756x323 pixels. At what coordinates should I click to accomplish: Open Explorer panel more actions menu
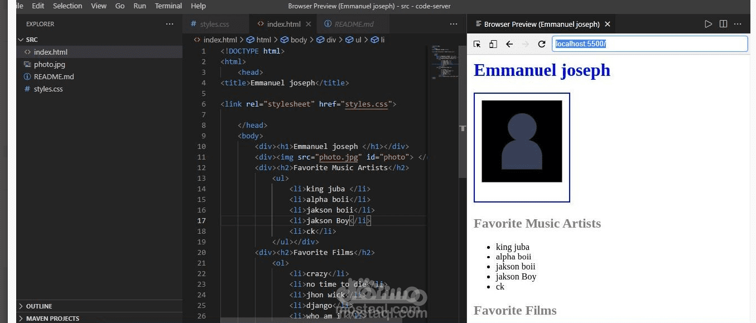[170, 24]
